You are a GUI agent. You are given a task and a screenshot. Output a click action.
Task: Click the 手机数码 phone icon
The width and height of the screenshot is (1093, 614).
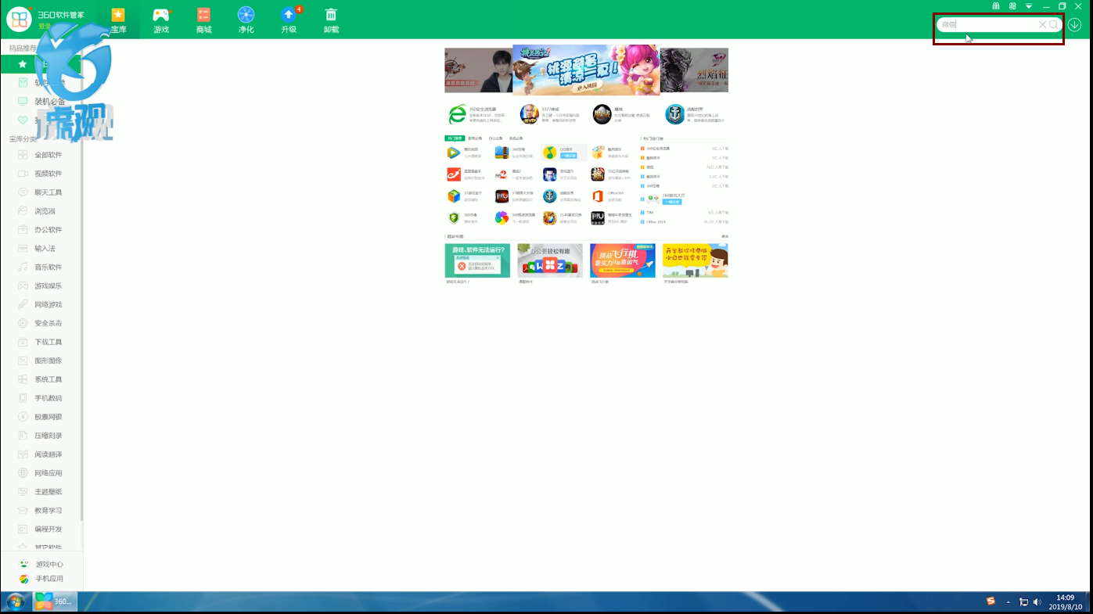(x=23, y=398)
